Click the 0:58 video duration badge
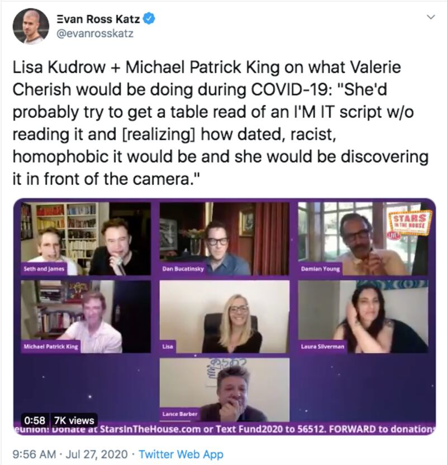The height and width of the screenshot is (465, 447). click(x=35, y=420)
